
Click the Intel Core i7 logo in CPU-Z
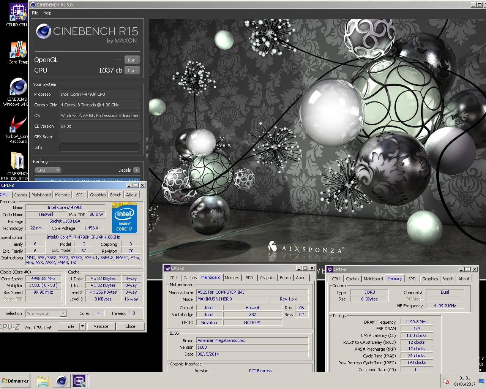coord(124,218)
